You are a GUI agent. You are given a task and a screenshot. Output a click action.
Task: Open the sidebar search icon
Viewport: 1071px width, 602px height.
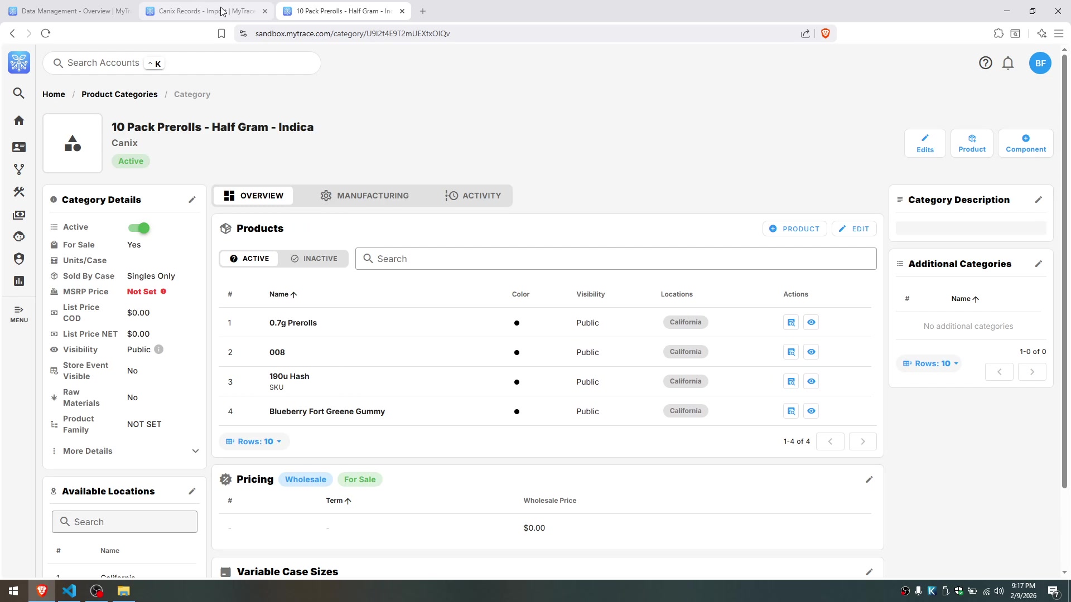point(19,93)
